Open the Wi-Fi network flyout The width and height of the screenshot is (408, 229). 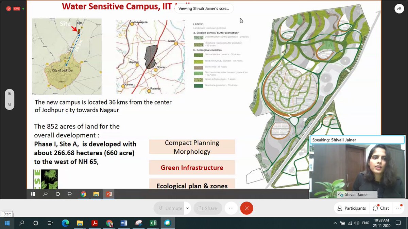[x=350, y=223]
